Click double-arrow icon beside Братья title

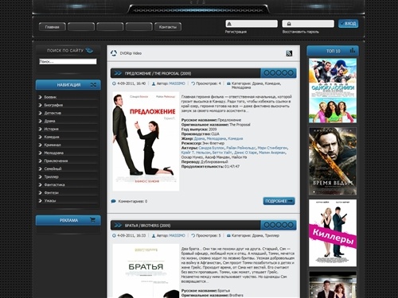coord(118,225)
